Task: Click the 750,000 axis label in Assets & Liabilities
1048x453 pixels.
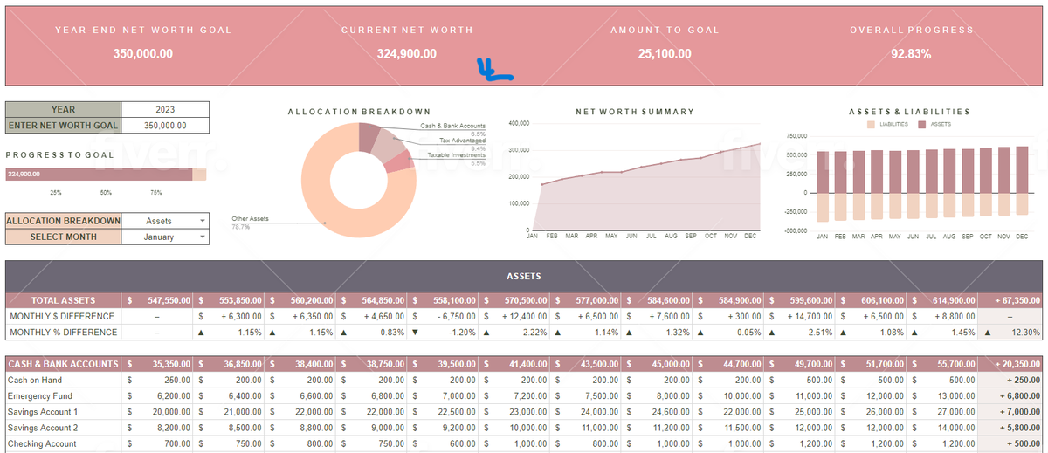Action: [x=796, y=136]
